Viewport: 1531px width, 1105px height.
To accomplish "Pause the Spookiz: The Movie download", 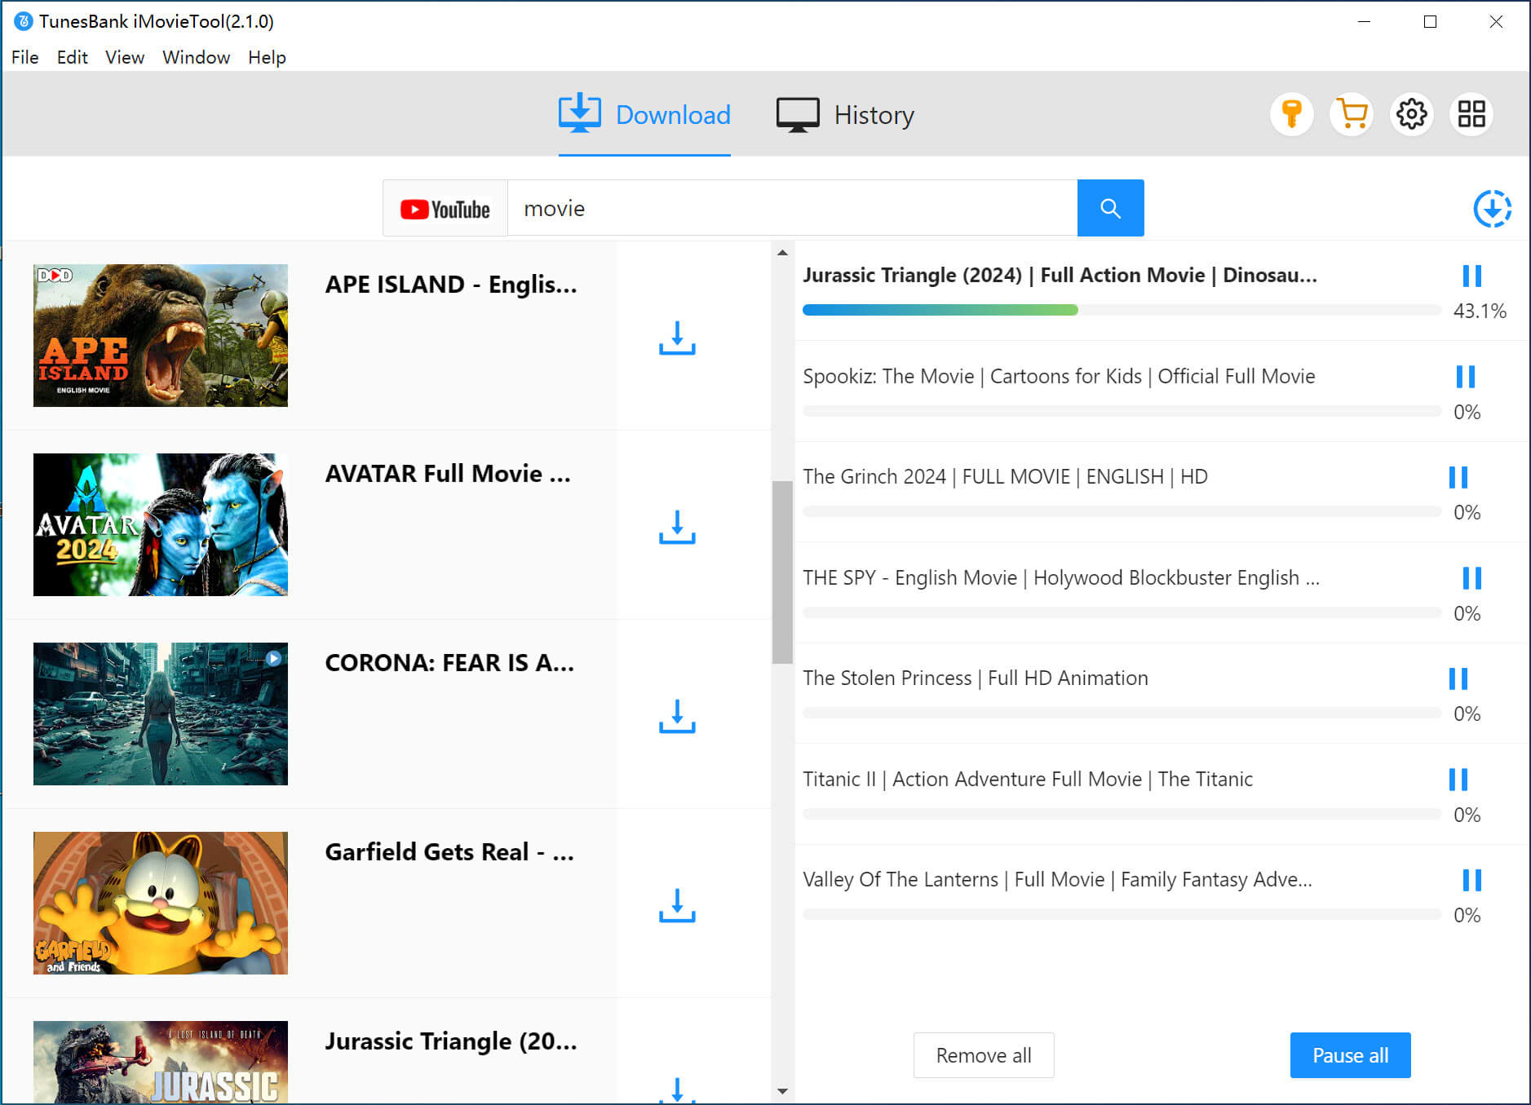I will click(1465, 377).
